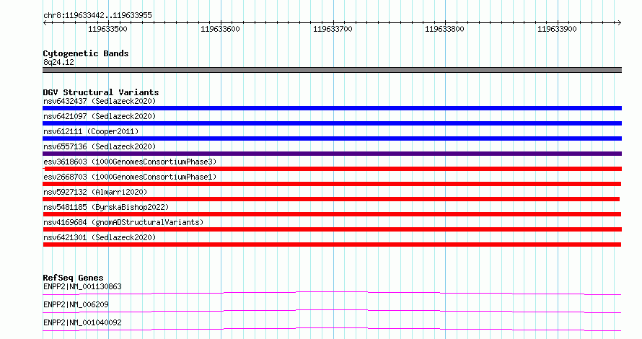Open nsv6557136 (Sedlazeck2020) variant label
This screenshot has width=642, height=339.
(x=100, y=146)
